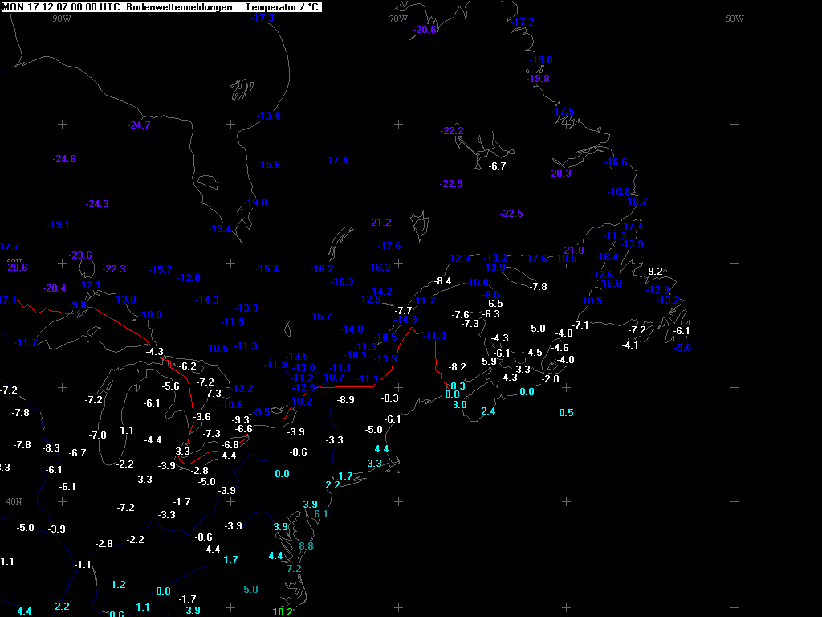
Task: Click the teal 8.8 temperature value
Action: click(306, 546)
